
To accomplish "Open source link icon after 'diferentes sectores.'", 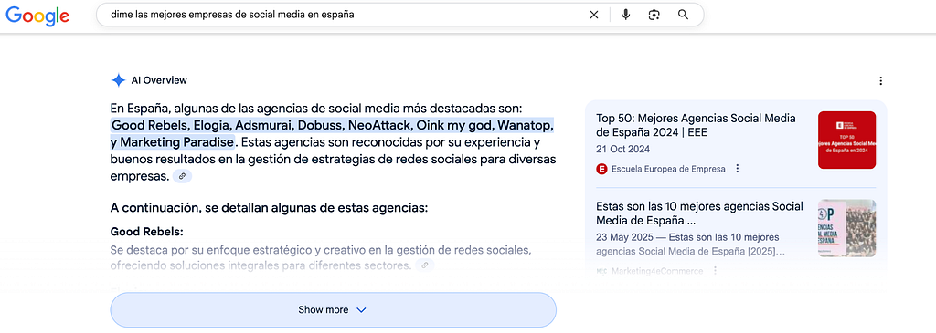I will pyautogui.click(x=424, y=265).
